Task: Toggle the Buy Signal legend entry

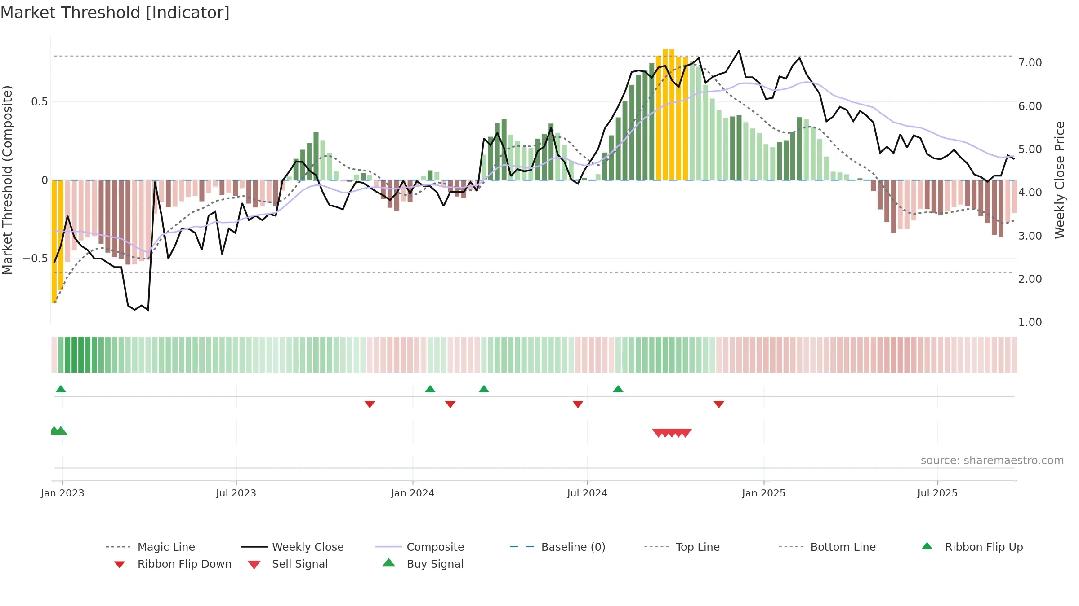Action: tap(423, 564)
